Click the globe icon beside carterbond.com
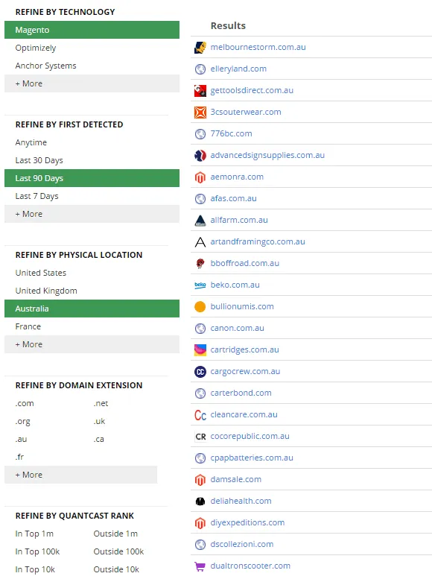 [200, 393]
